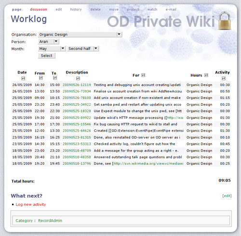Image resolution: width=241 pixels, height=236 pixels.
Task: Click the Select button
Action: [x=47, y=56]
